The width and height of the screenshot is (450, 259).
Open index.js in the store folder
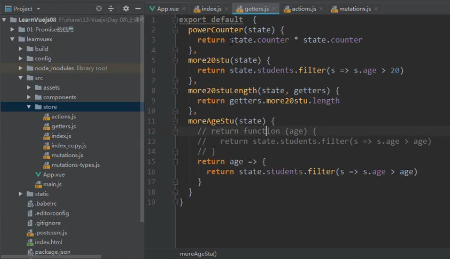(x=61, y=136)
